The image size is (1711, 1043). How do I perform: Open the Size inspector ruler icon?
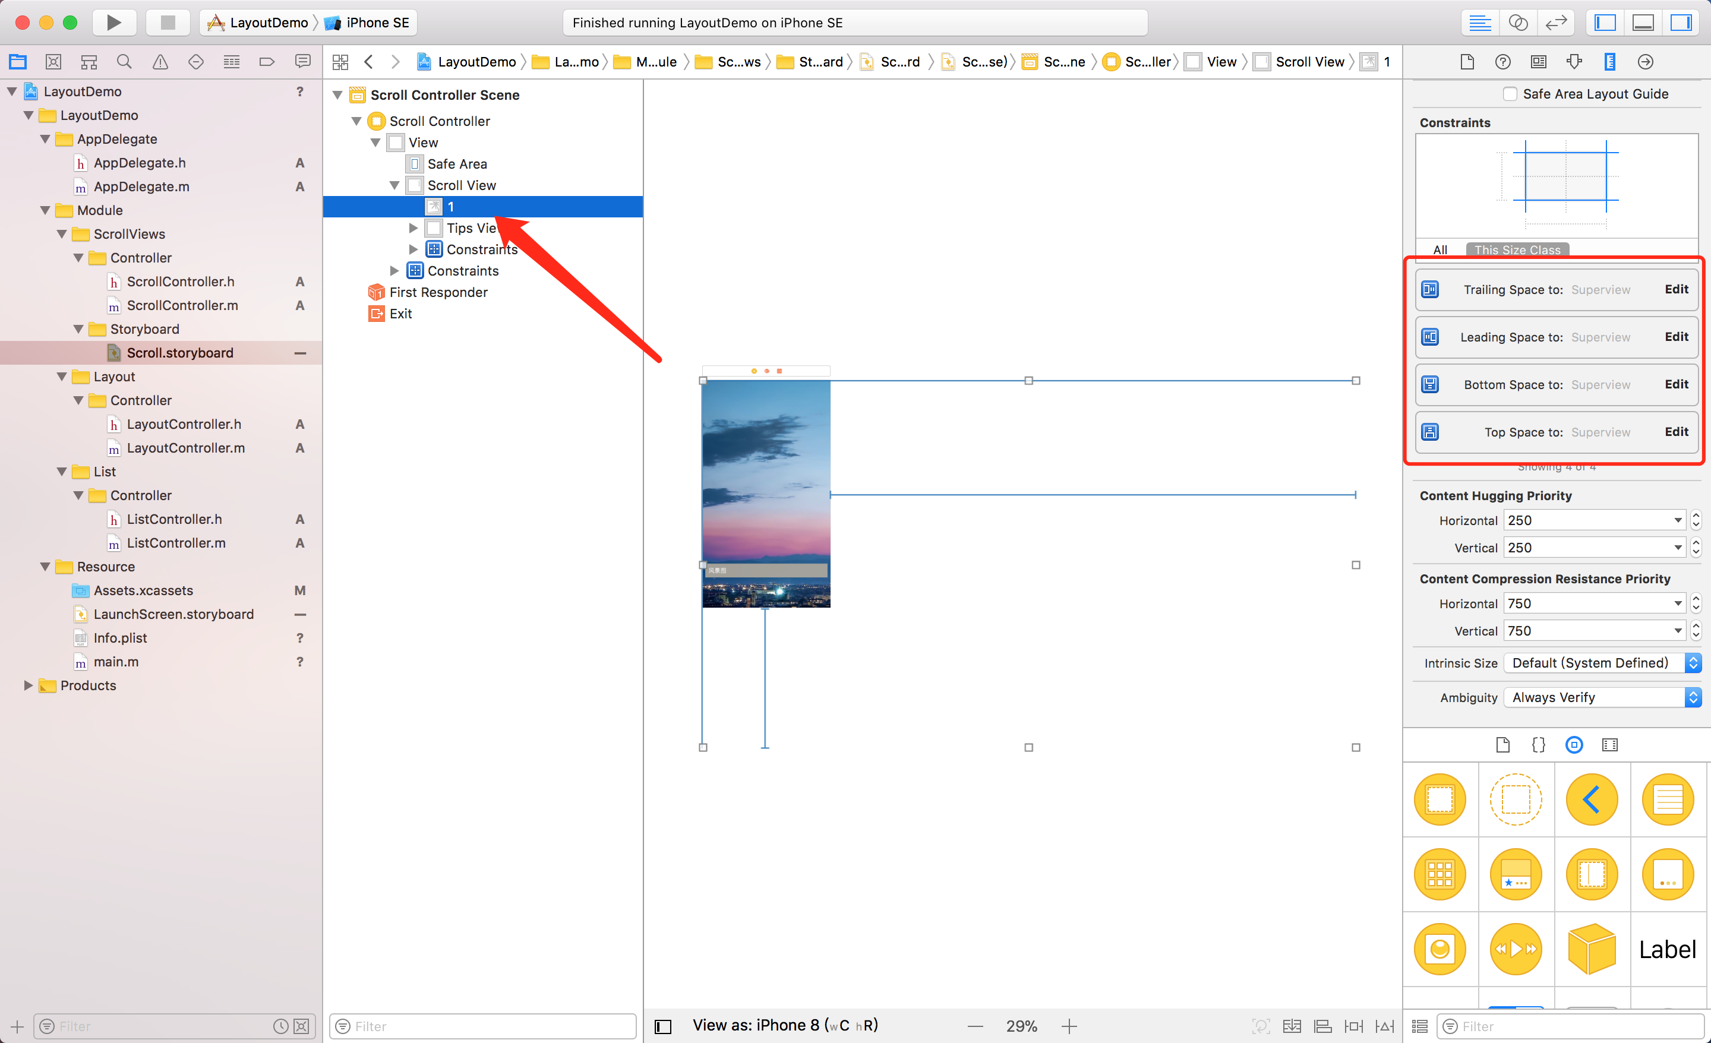pos(1609,62)
